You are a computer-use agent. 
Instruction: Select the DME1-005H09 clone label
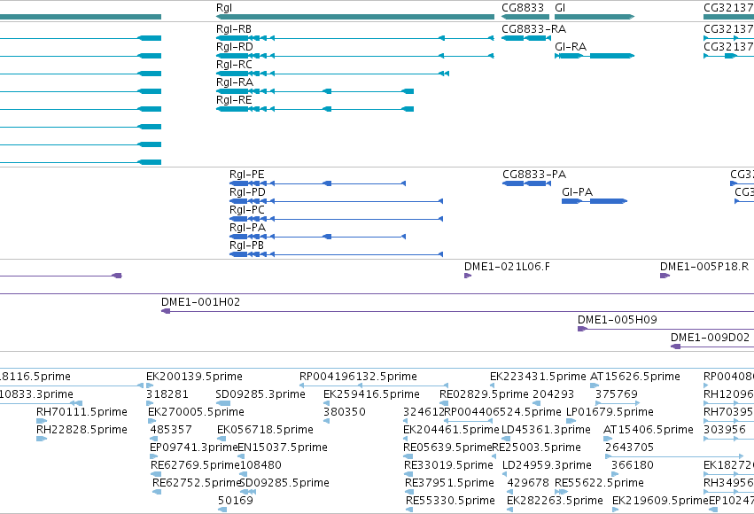click(617, 320)
